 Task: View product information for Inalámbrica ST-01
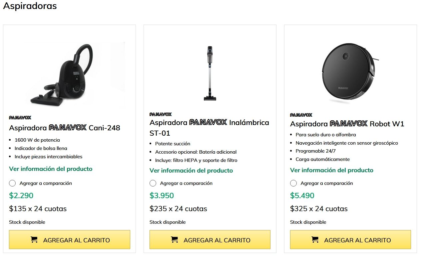pos(191,171)
